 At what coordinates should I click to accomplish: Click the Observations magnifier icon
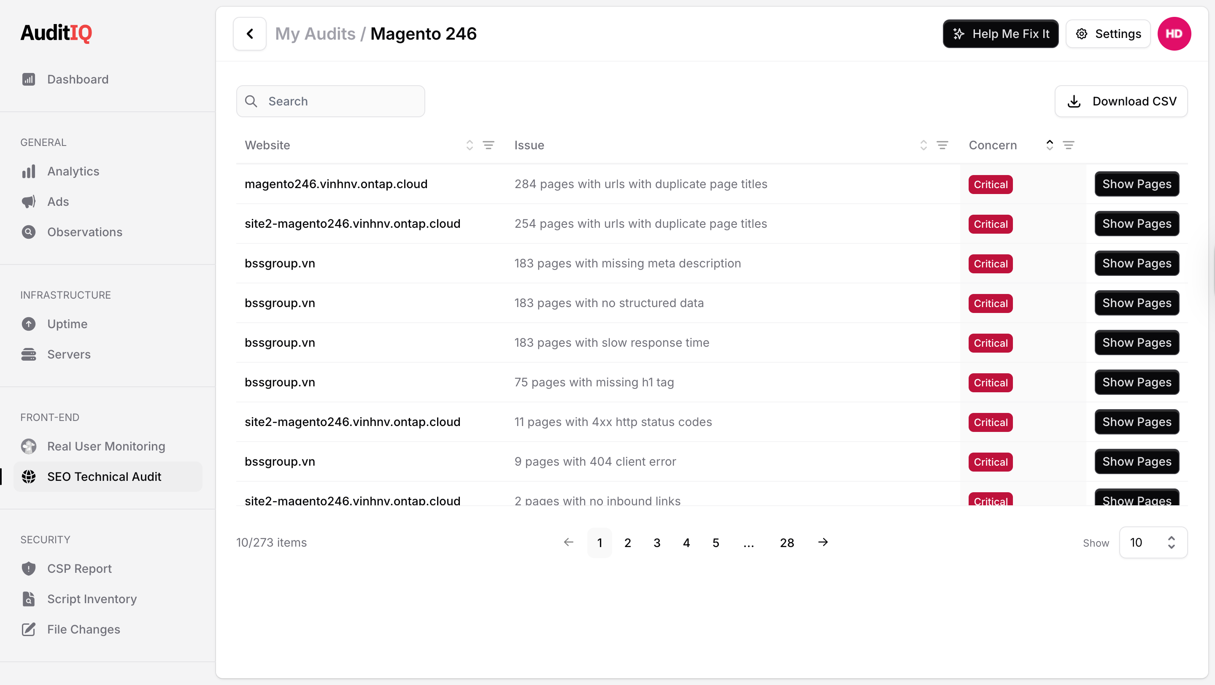tap(29, 232)
